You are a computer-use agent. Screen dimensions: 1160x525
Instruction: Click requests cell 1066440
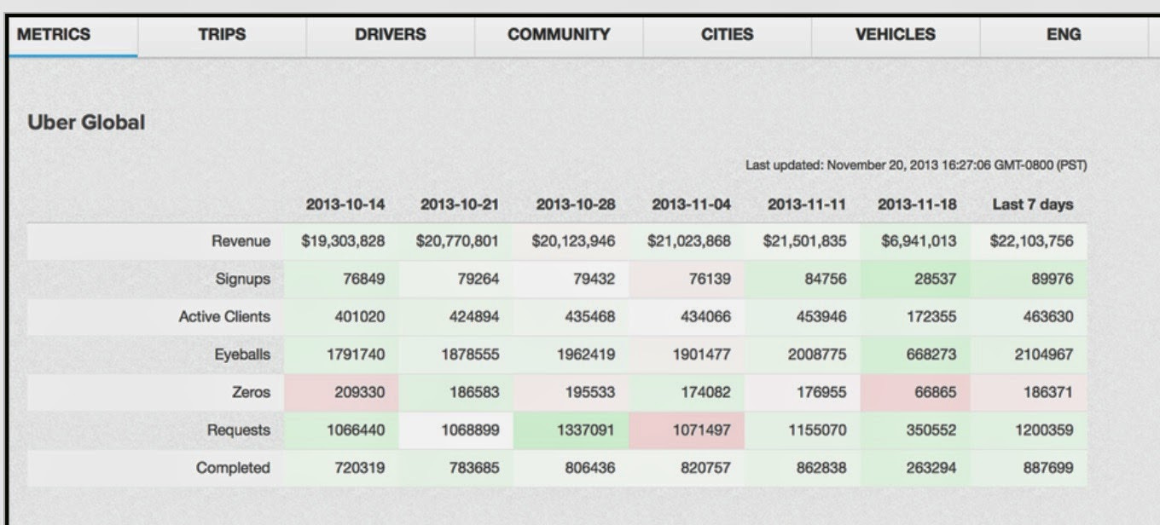tap(341, 430)
